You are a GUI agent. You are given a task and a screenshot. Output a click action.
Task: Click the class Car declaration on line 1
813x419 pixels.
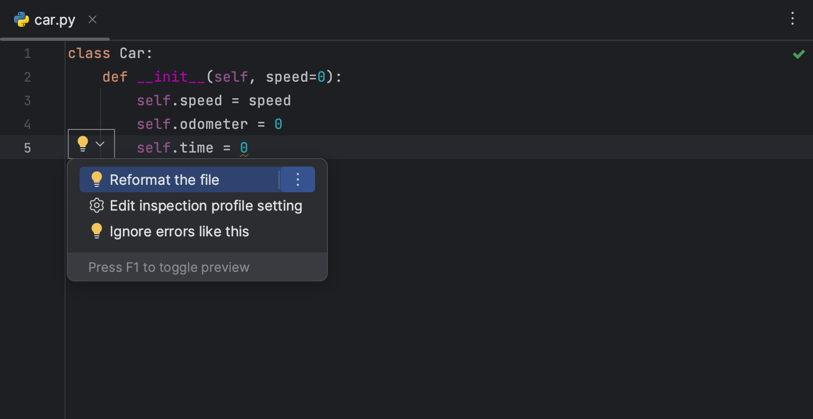point(110,53)
